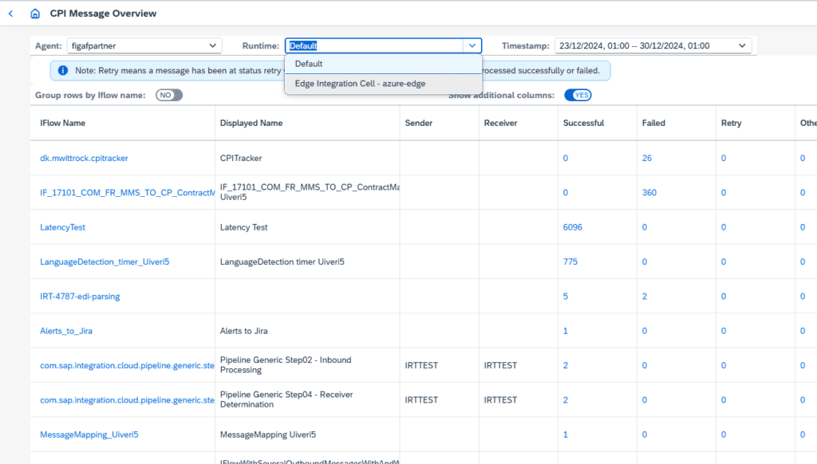Click successful count 6096 for LatencyTest
817x464 pixels.
tap(573, 227)
